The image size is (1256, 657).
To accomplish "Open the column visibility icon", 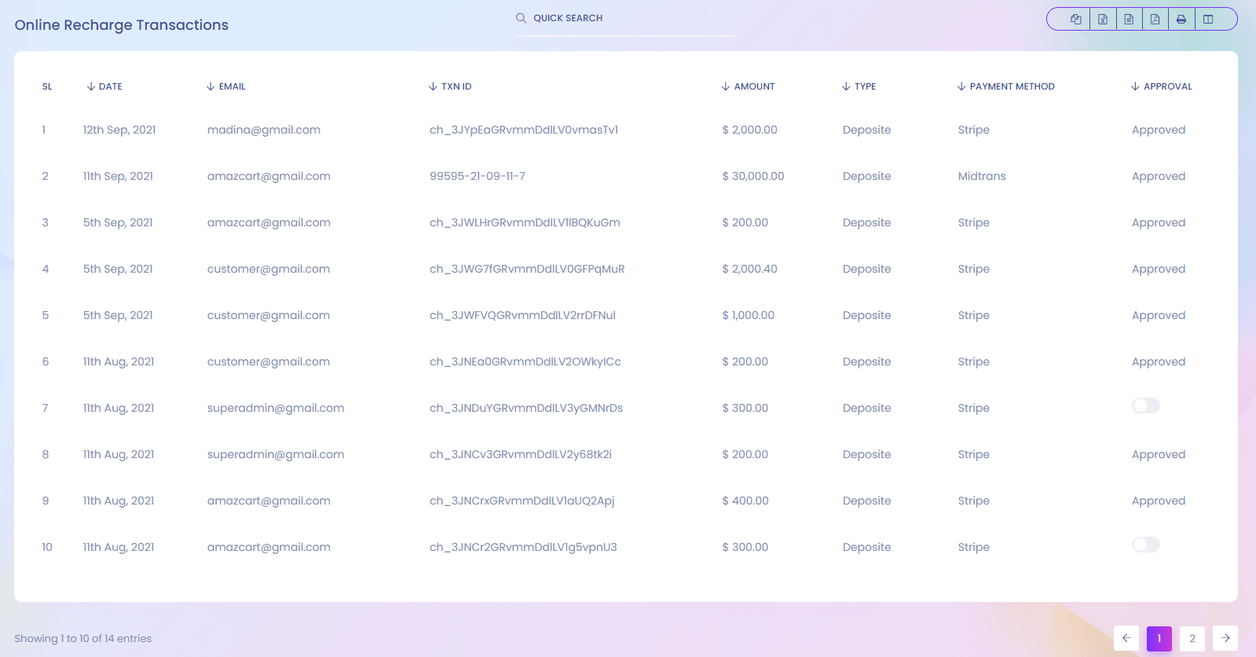I will click(1208, 19).
